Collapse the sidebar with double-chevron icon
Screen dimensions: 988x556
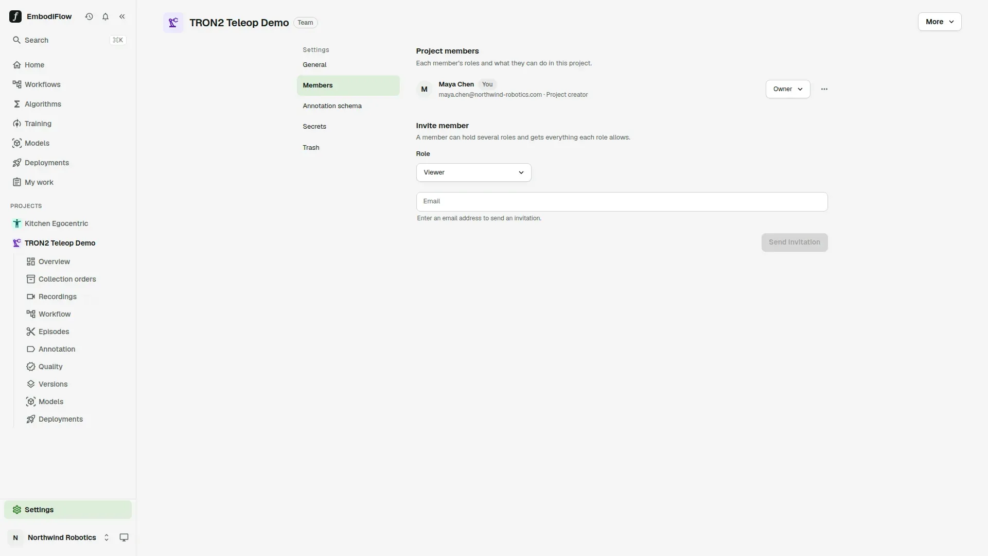coord(122,16)
